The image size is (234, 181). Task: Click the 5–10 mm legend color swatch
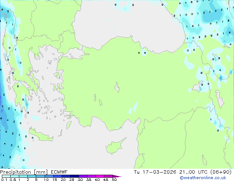point(40,176)
